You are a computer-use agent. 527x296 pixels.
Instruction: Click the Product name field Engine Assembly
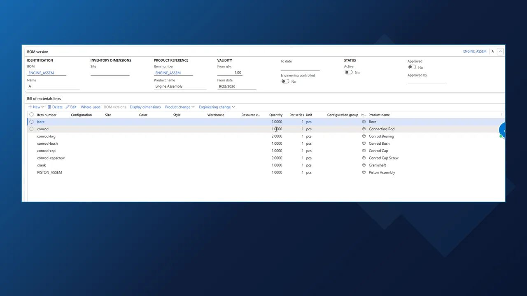click(x=180, y=86)
